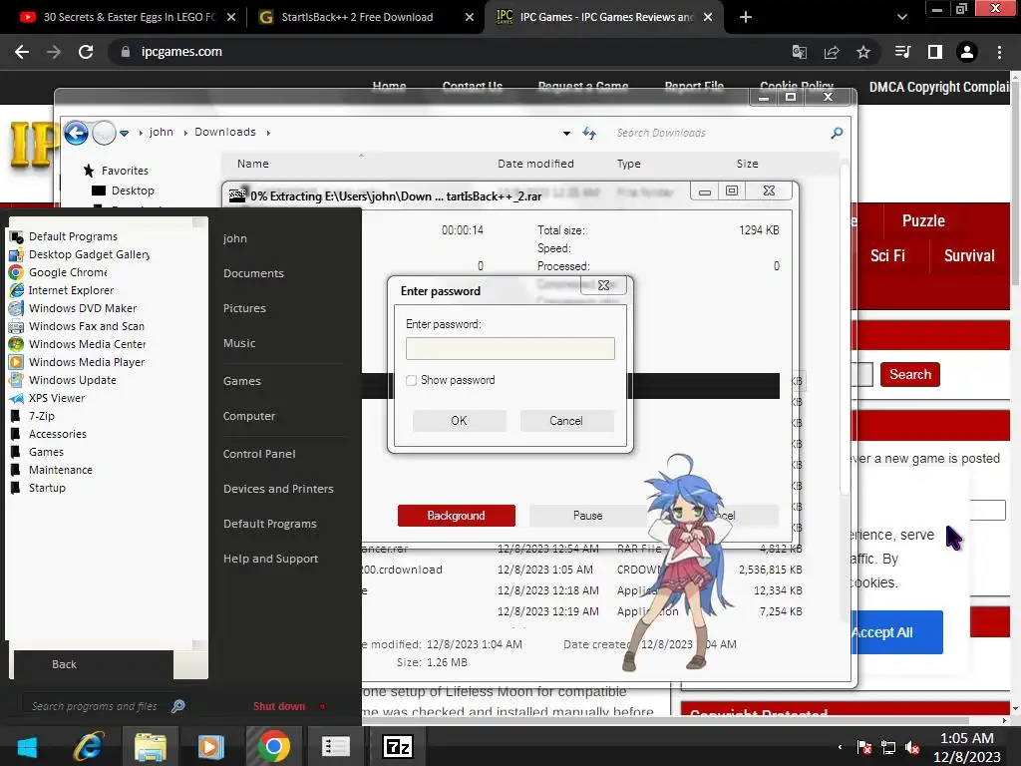Click the muted volume tray icon
Viewport: 1021px width, 766px height.
913,747
